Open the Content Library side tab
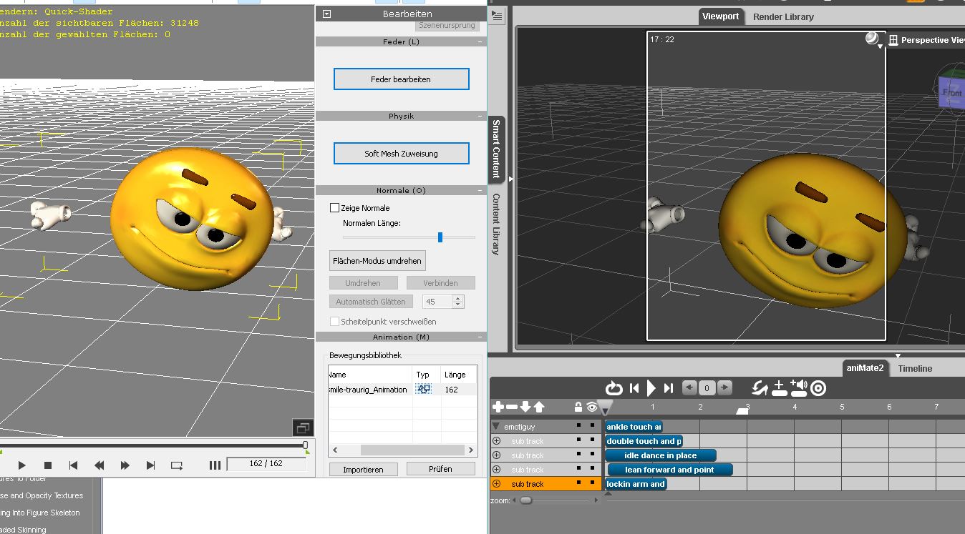 click(495, 224)
